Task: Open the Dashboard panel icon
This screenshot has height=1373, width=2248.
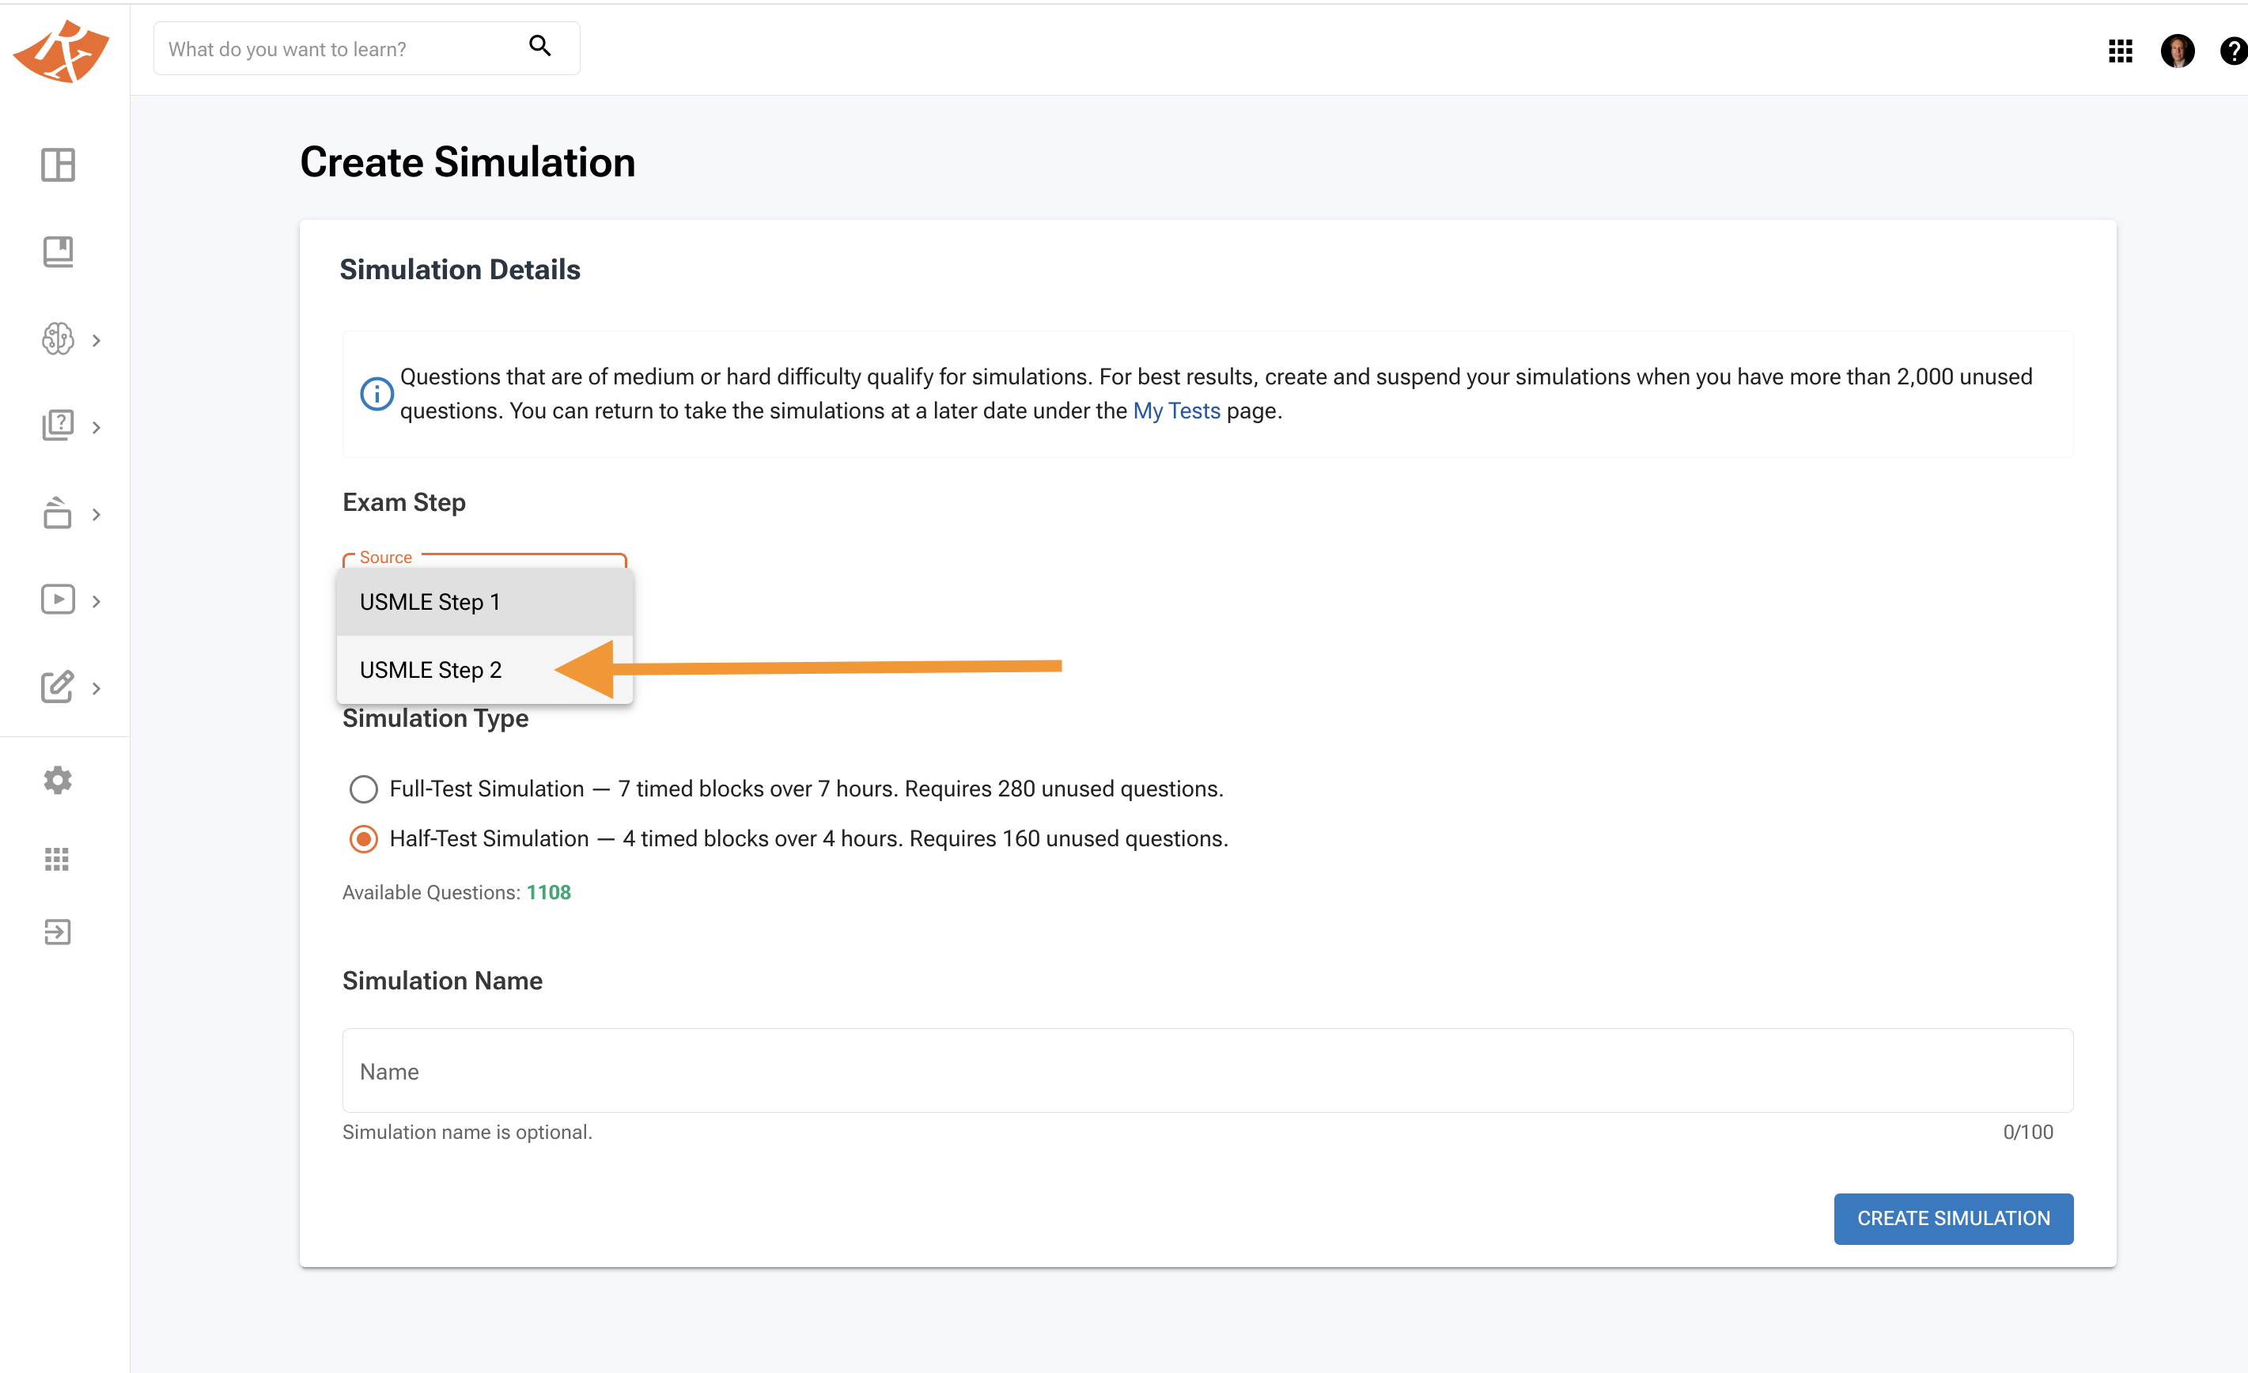Action: [x=58, y=165]
